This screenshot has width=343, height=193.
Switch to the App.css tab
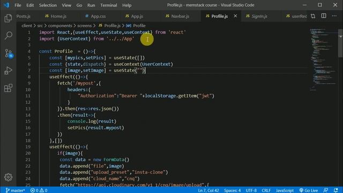click(98, 16)
